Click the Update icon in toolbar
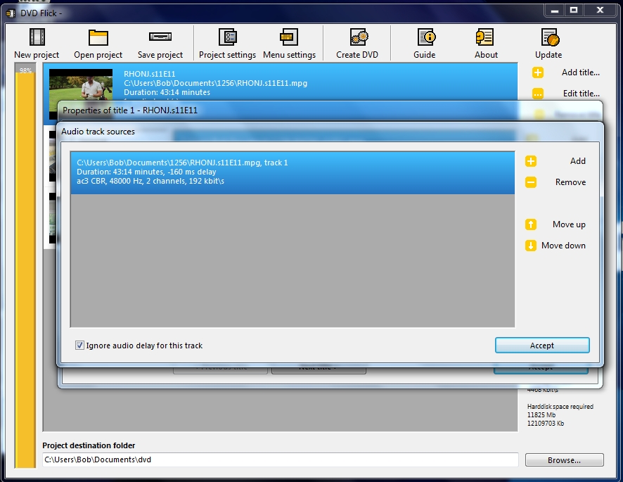The image size is (623, 482). point(551,37)
